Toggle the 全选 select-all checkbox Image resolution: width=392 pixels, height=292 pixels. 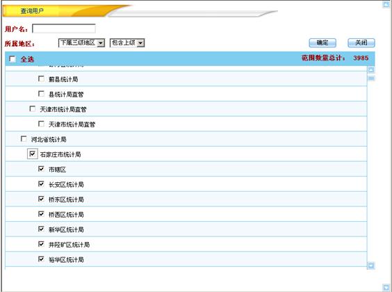tap(13, 59)
